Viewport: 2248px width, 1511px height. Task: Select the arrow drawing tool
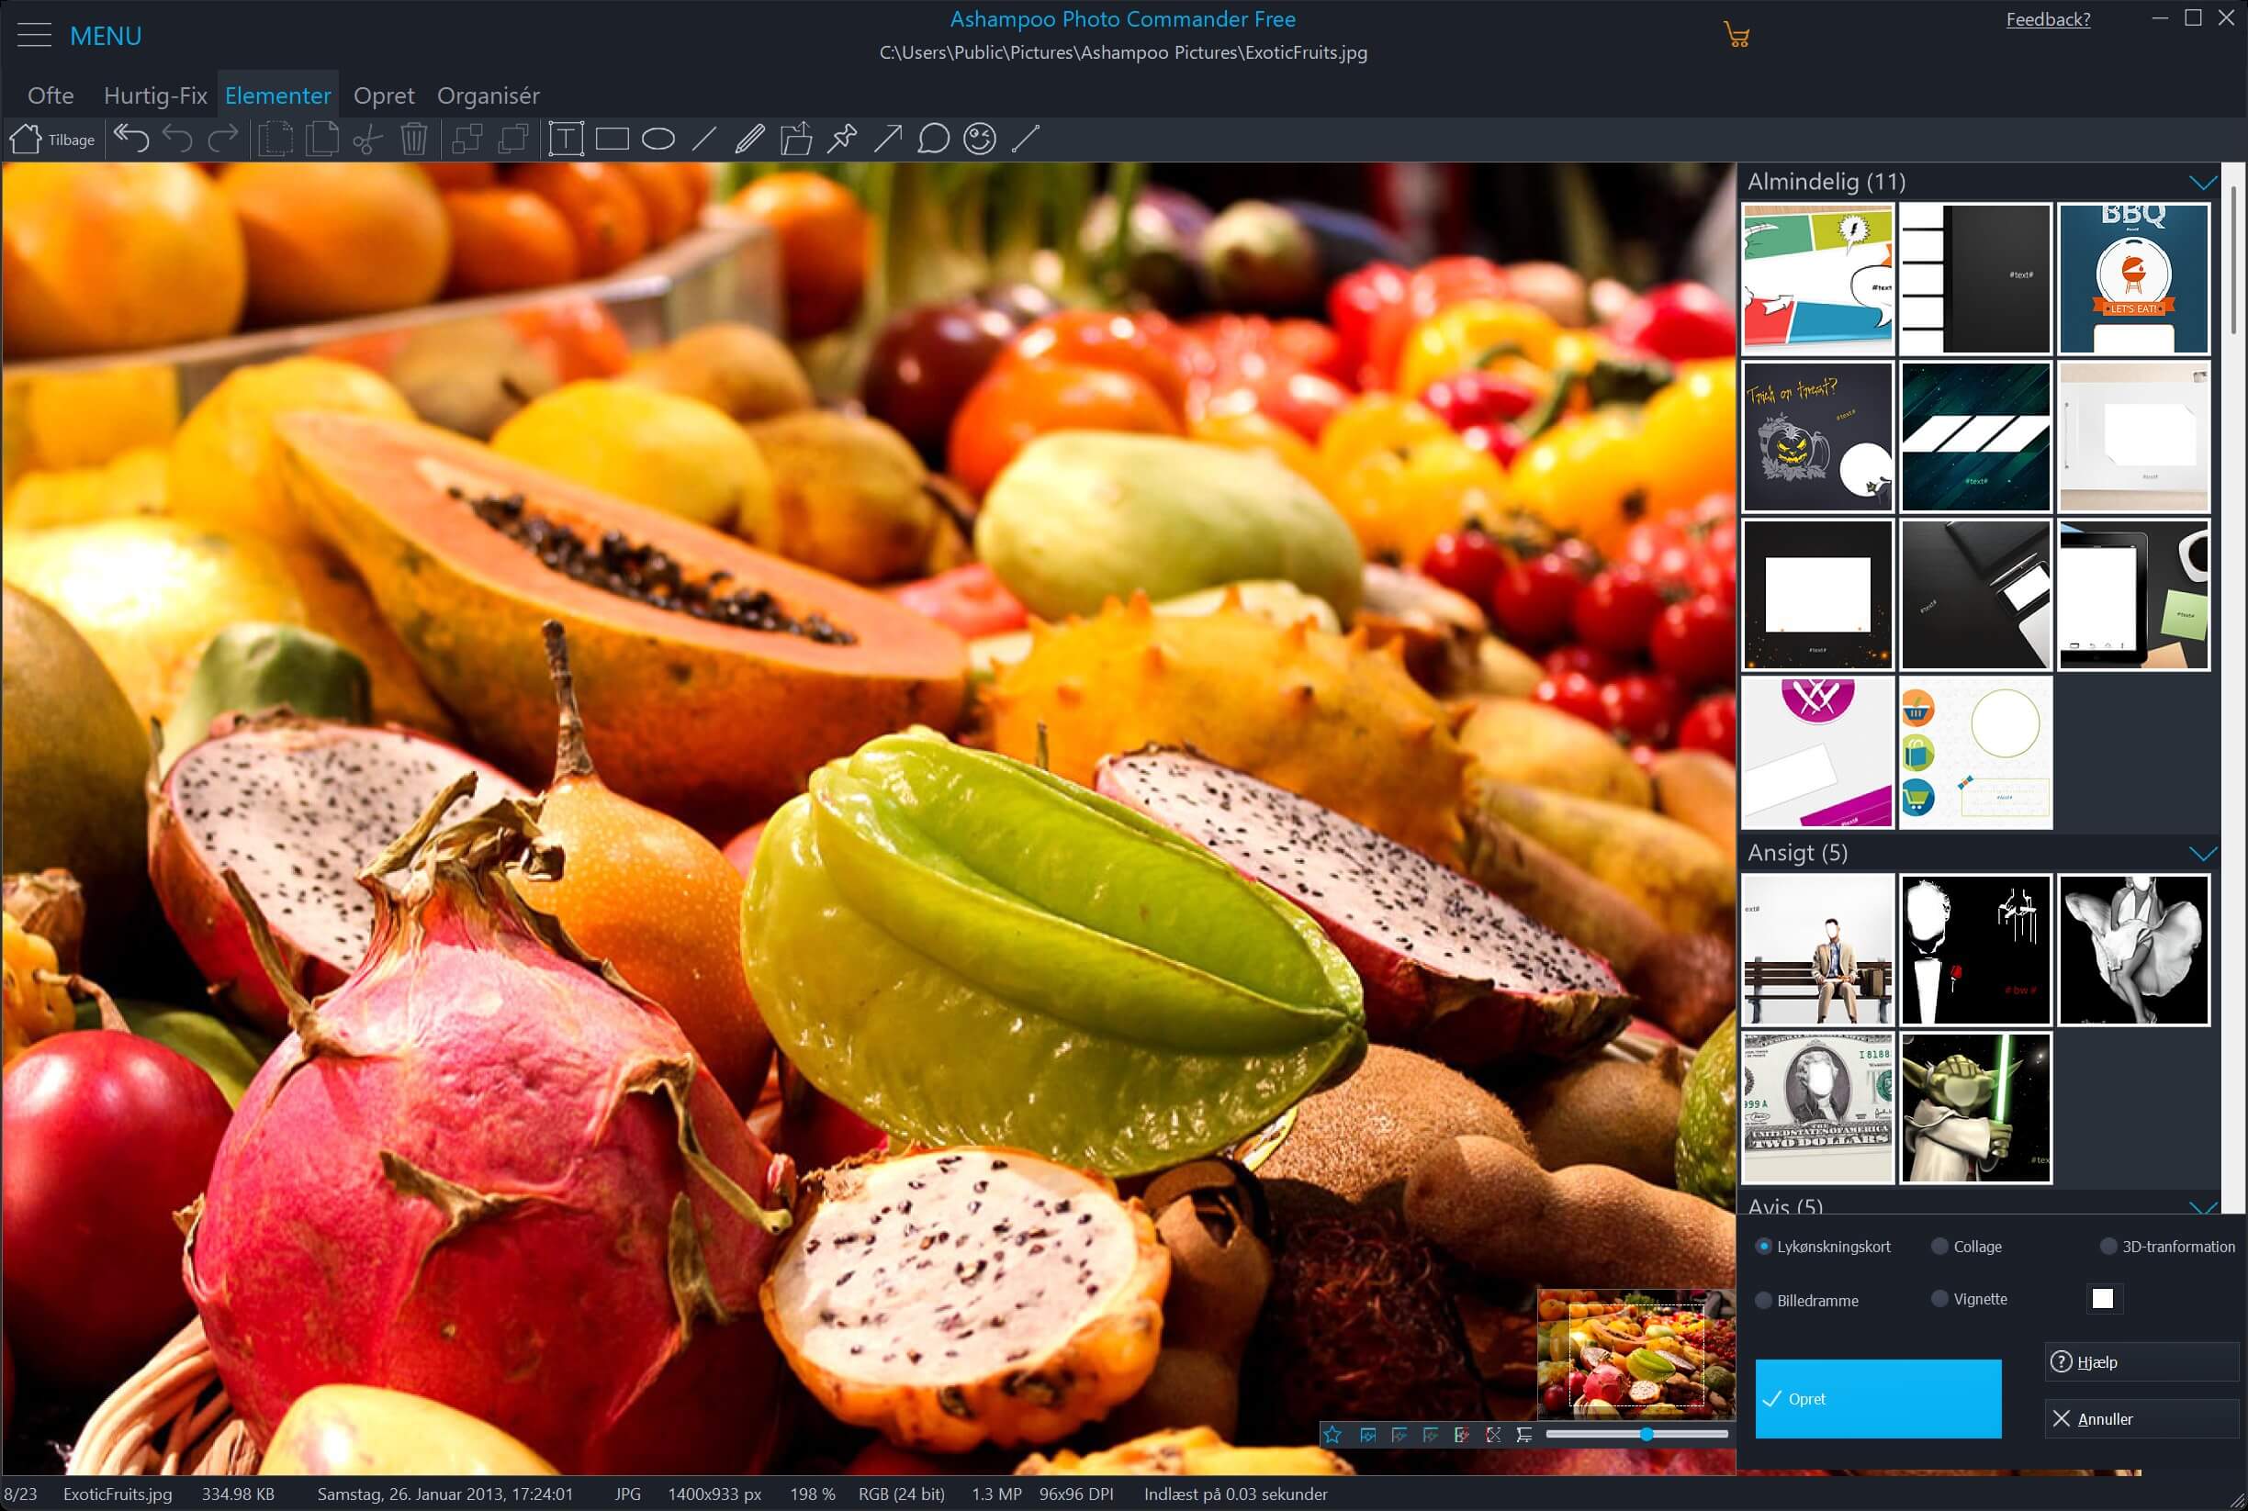point(888,139)
